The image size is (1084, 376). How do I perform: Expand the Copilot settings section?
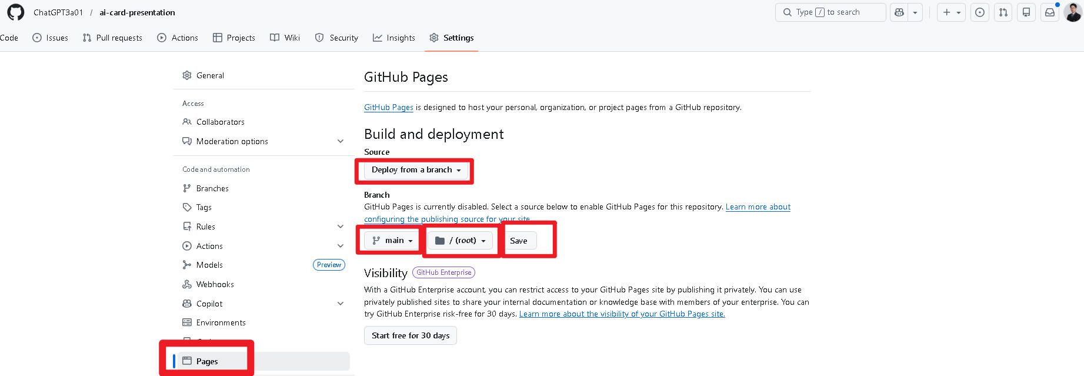pyautogui.click(x=340, y=304)
